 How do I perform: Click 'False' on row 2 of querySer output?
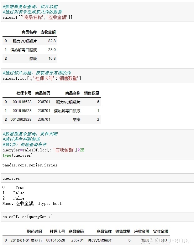click(19, 198)
